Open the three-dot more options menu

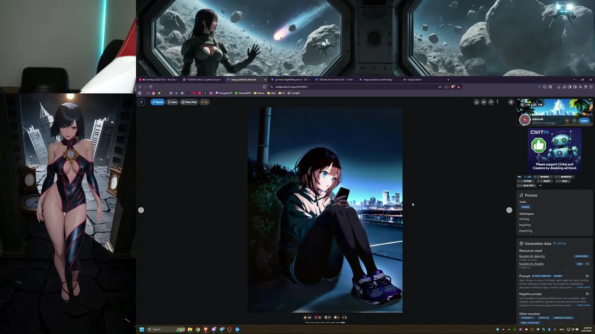[x=497, y=102]
